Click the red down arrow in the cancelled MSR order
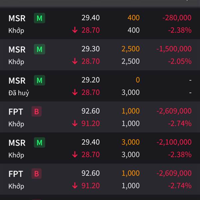The image size is (200, 200). click(x=75, y=92)
